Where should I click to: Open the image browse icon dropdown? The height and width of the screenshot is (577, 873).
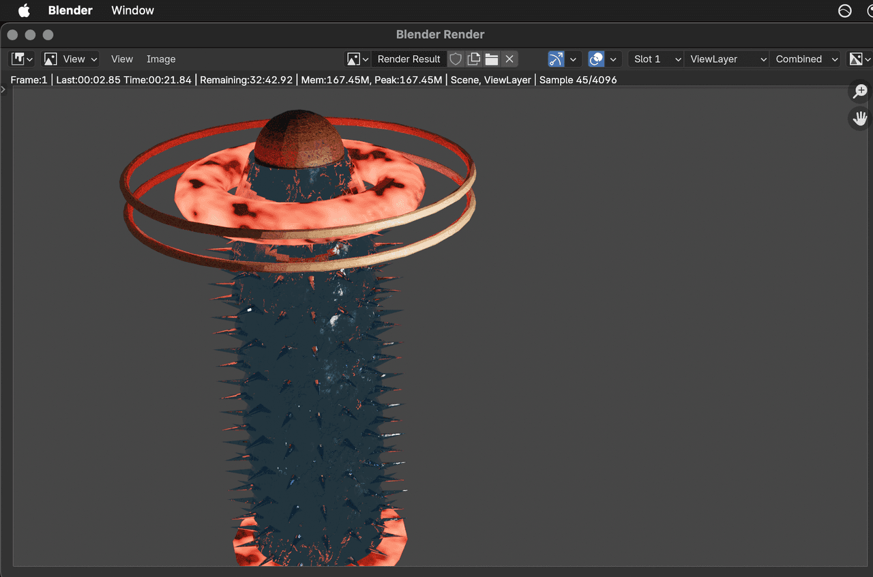357,59
